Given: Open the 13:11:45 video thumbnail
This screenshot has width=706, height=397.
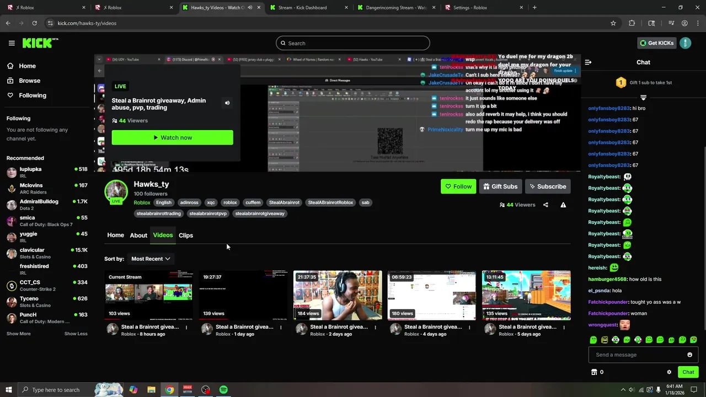Looking at the screenshot, I should click(x=526, y=295).
